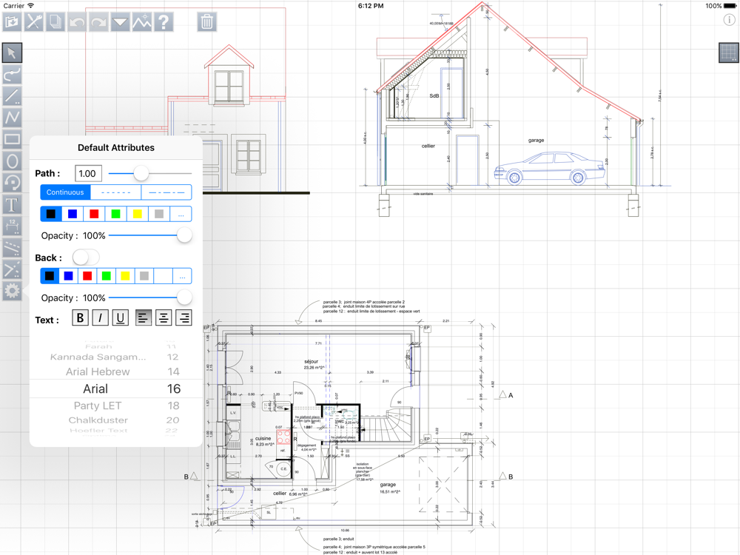Switch to the dash-dot line style
This screenshot has height=555, width=740.
166,192
